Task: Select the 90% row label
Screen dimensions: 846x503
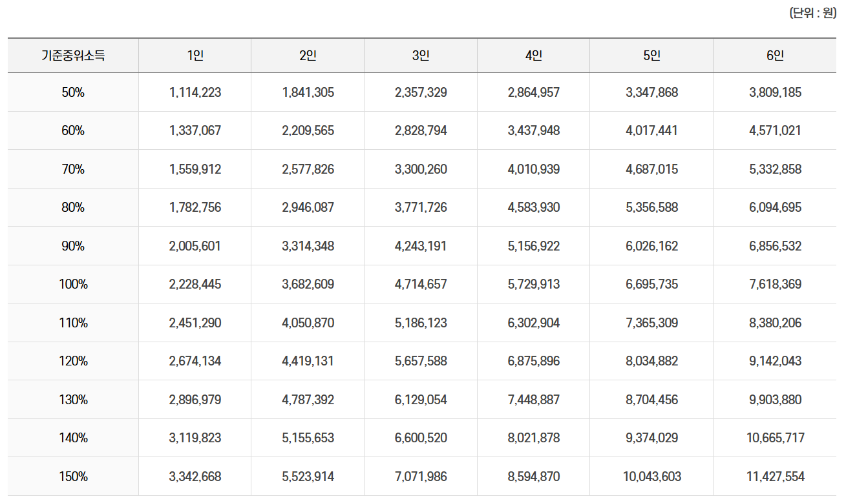Action: pyautogui.click(x=73, y=246)
